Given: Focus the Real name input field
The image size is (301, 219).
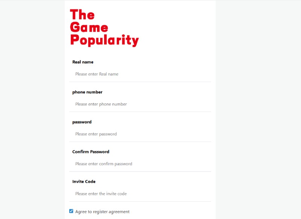Looking at the screenshot, I should click(140, 74).
